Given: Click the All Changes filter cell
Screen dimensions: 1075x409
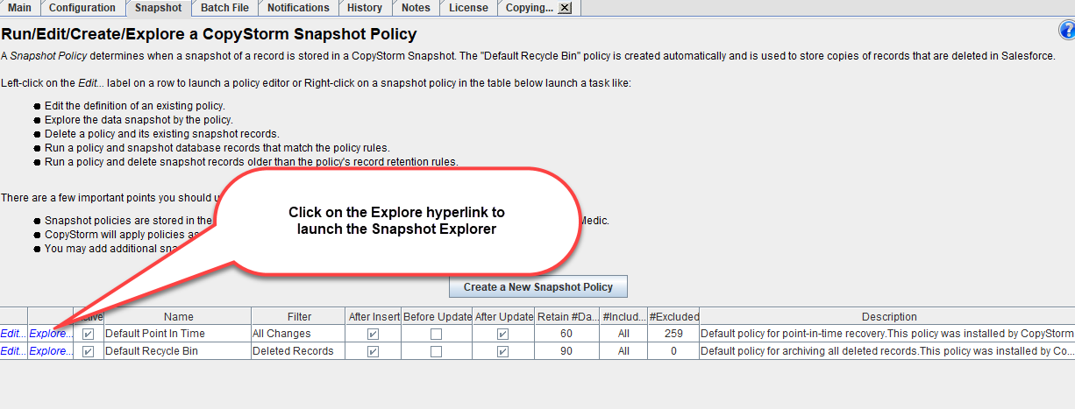Looking at the screenshot, I should [298, 334].
